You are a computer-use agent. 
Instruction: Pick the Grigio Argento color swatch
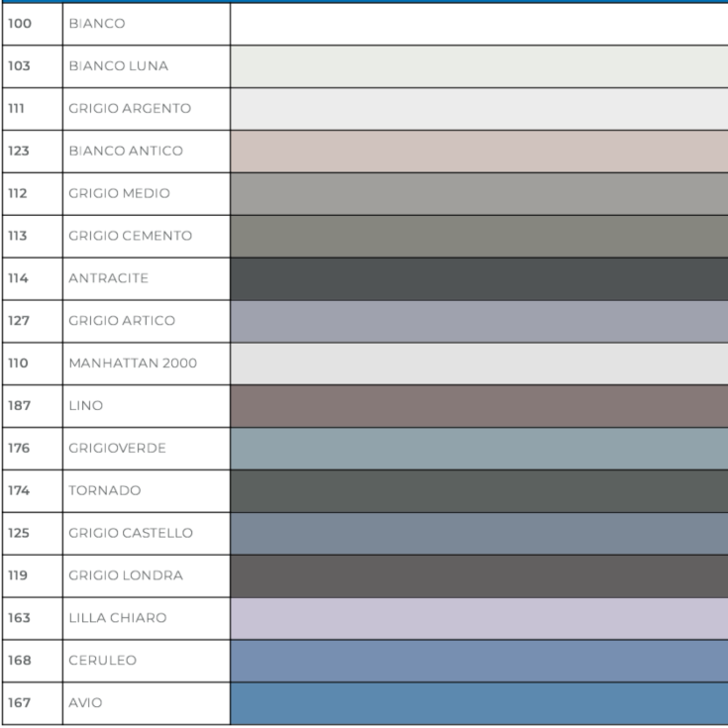click(478, 109)
